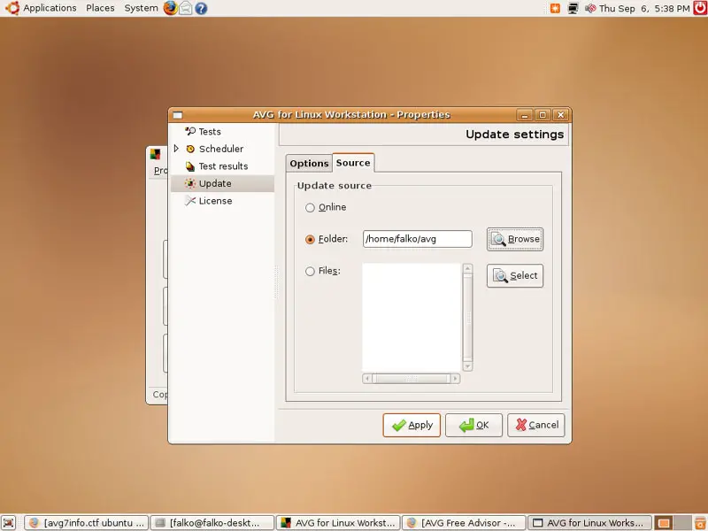Click the clock showing Thu Sep 6
Screen dimensions: 708x531
click(x=644, y=8)
